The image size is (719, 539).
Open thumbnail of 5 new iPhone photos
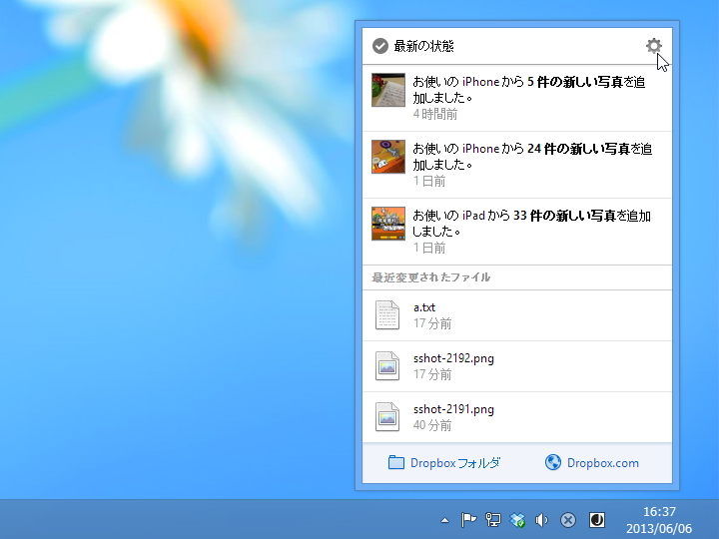(388, 90)
